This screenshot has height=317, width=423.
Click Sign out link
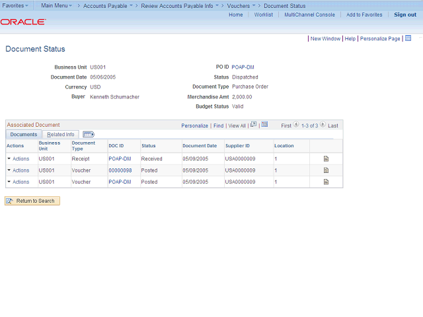405,15
